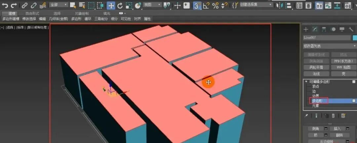Open 创建选择集 named selection dropdown

click(x=256, y=5)
